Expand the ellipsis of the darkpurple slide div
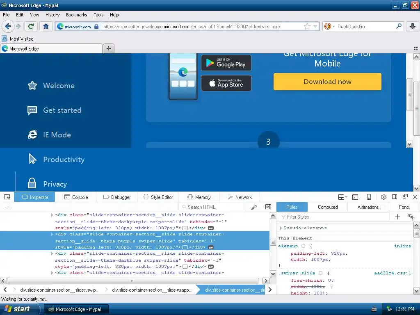Image resolution: width=420 pixels, height=315 pixels. [185, 228]
